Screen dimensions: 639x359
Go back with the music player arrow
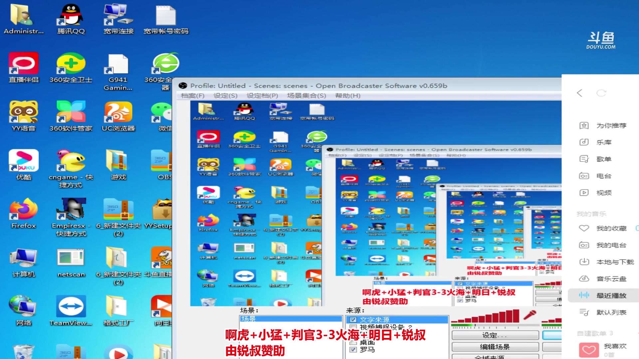[x=580, y=93]
